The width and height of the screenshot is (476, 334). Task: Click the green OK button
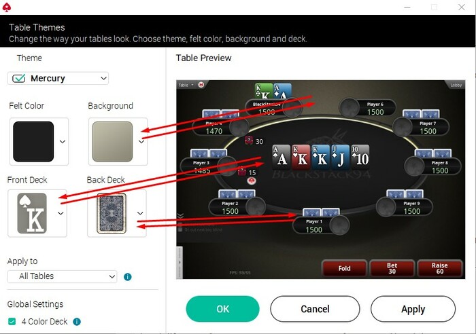pyautogui.click(x=223, y=309)
